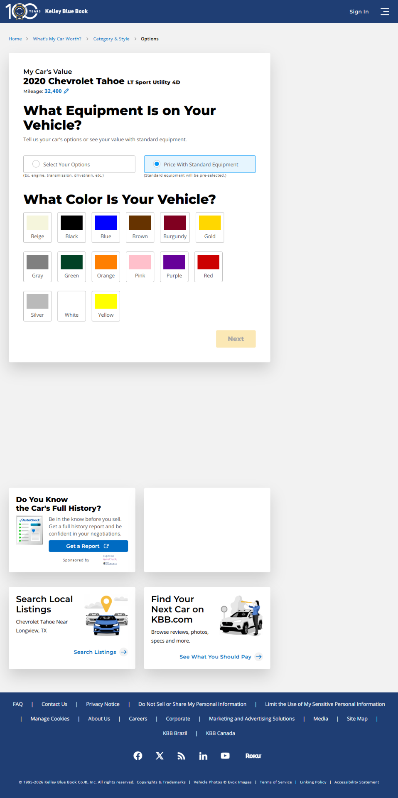Click the Find Your Next Car illustration
398x798 pixels.
(x=241, y=616)
